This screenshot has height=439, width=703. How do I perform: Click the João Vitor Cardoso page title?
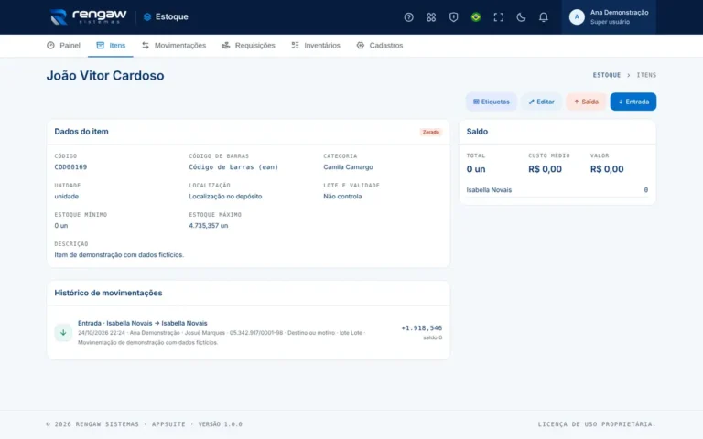pos(105,75)
